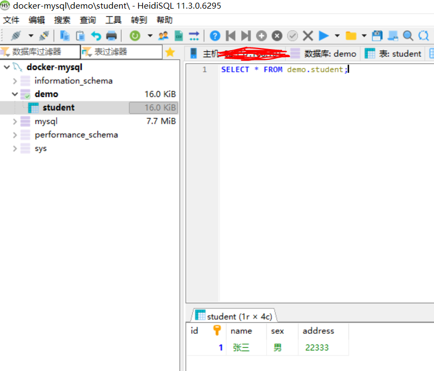The image size is (434, 371).
Task: Click the undo arrow icon
Action: click(x=96, y=36)
